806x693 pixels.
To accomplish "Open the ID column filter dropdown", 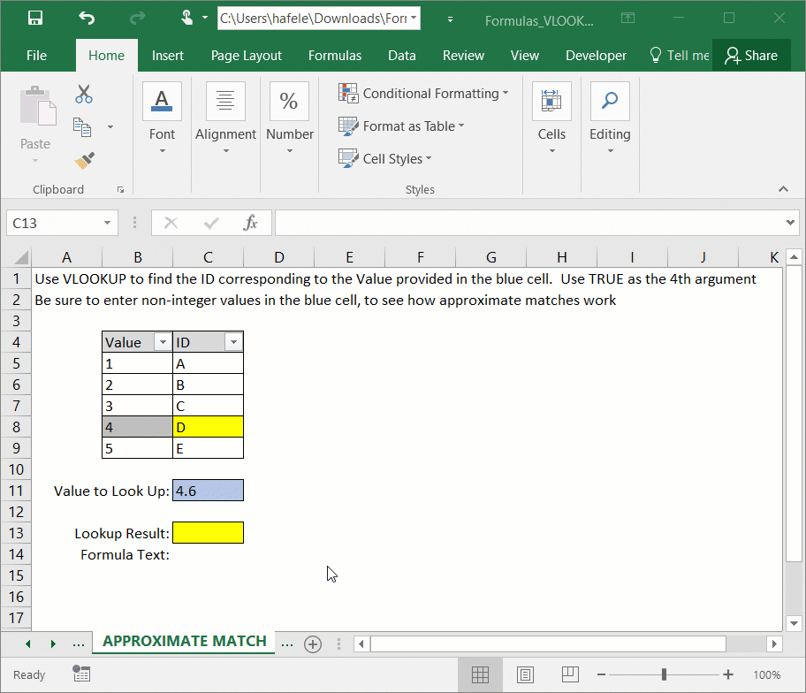I will [x=234, y=342].
